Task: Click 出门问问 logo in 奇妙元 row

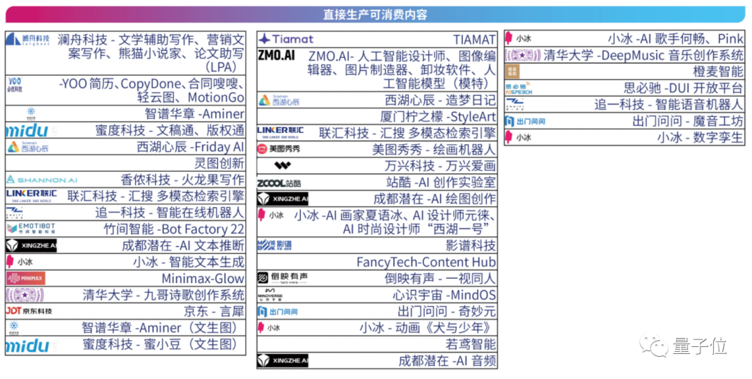Action: (x=278, y=312)
